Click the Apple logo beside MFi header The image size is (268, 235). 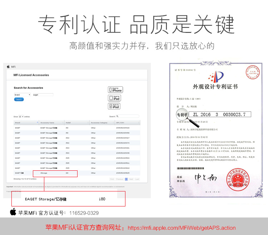[x=8, y=66]
